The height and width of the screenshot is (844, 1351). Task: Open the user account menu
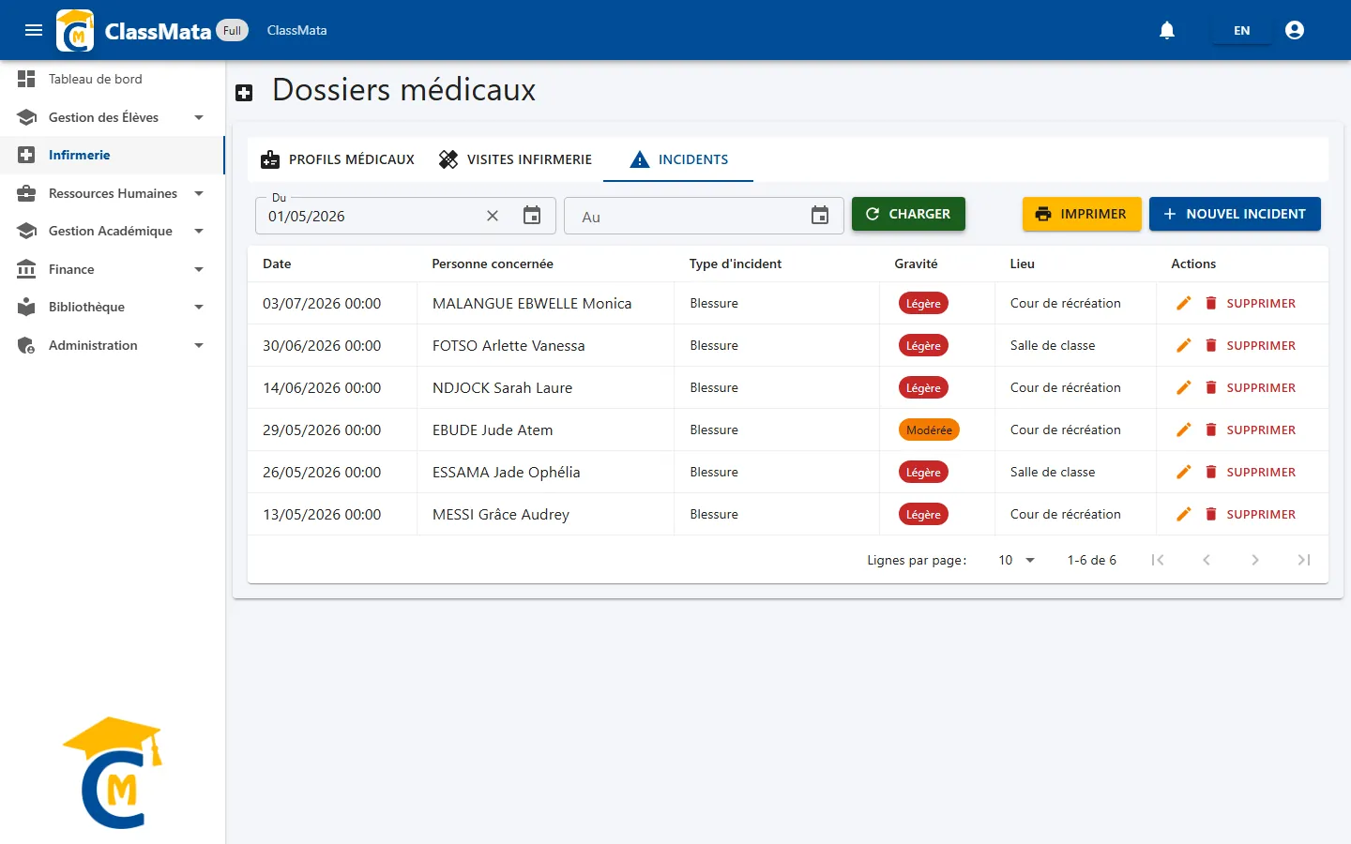point(1295,30)
